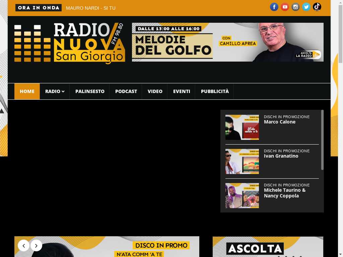Click the Disco in Promo slide image
The height and width of the screenshot is (257, 343).
(107, 247)
